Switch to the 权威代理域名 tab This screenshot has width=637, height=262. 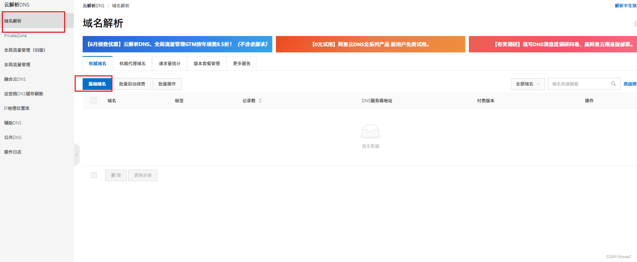coord(132,63)
